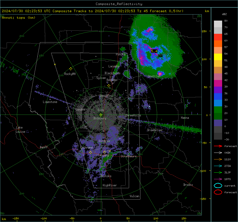This screenshot has height=222, width=238.
Task: Click the Cochrane town label
Action: (86, 148)
